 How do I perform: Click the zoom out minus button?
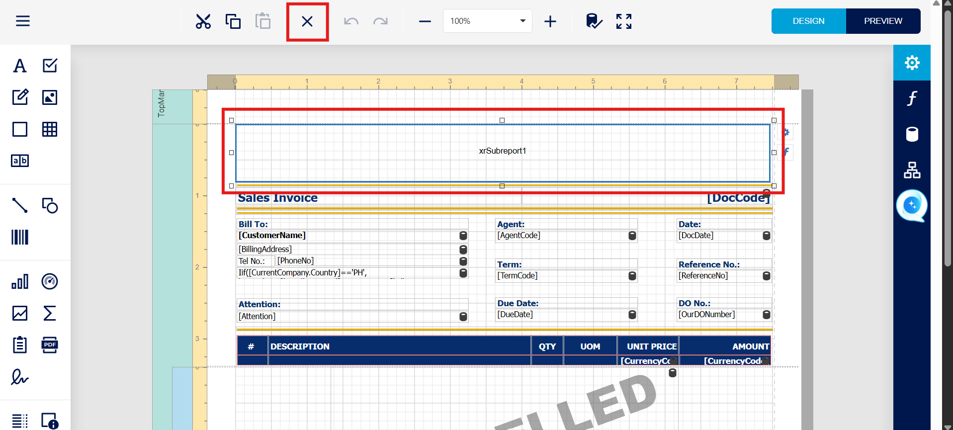(x=425, y=21)
